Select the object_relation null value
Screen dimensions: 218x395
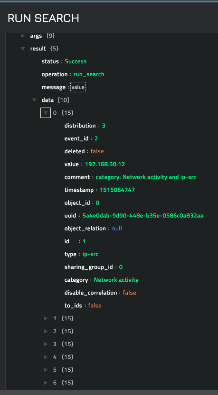[117, 228]
